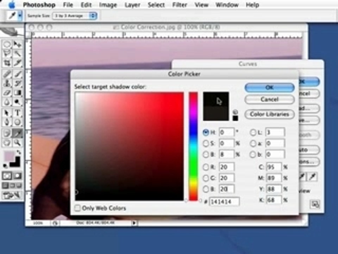Viewport: 338px width, 254px height.
Task: Select the Polygonal Lasso tool
Action: [7, 54]
